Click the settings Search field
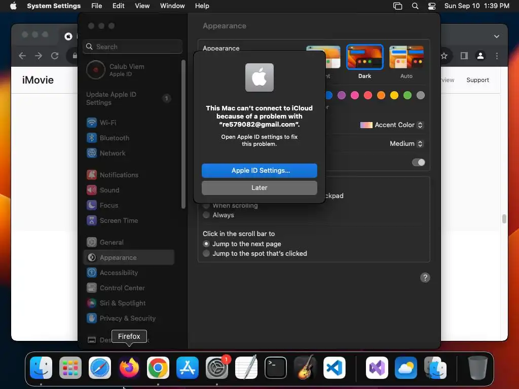This screenshot has width=519, height=389. click(132, 47)
